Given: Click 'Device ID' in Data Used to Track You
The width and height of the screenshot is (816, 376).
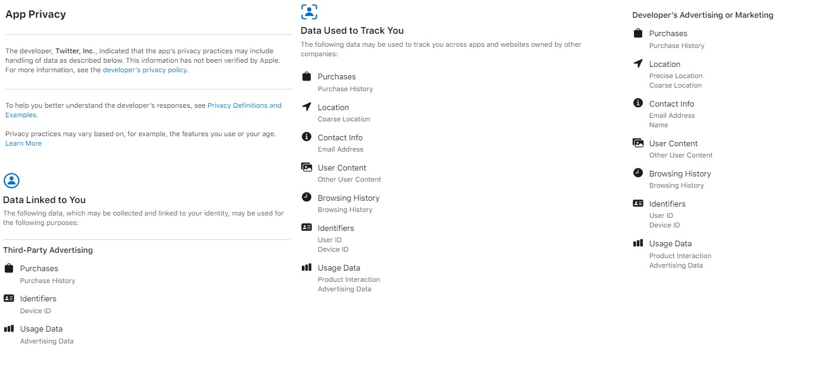Looking at the screenshot, I should click(333, 249).
